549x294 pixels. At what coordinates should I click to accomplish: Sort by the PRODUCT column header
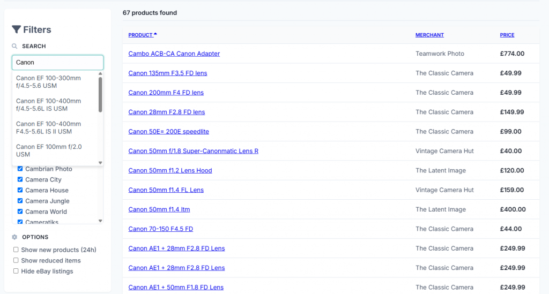(140, 35)
